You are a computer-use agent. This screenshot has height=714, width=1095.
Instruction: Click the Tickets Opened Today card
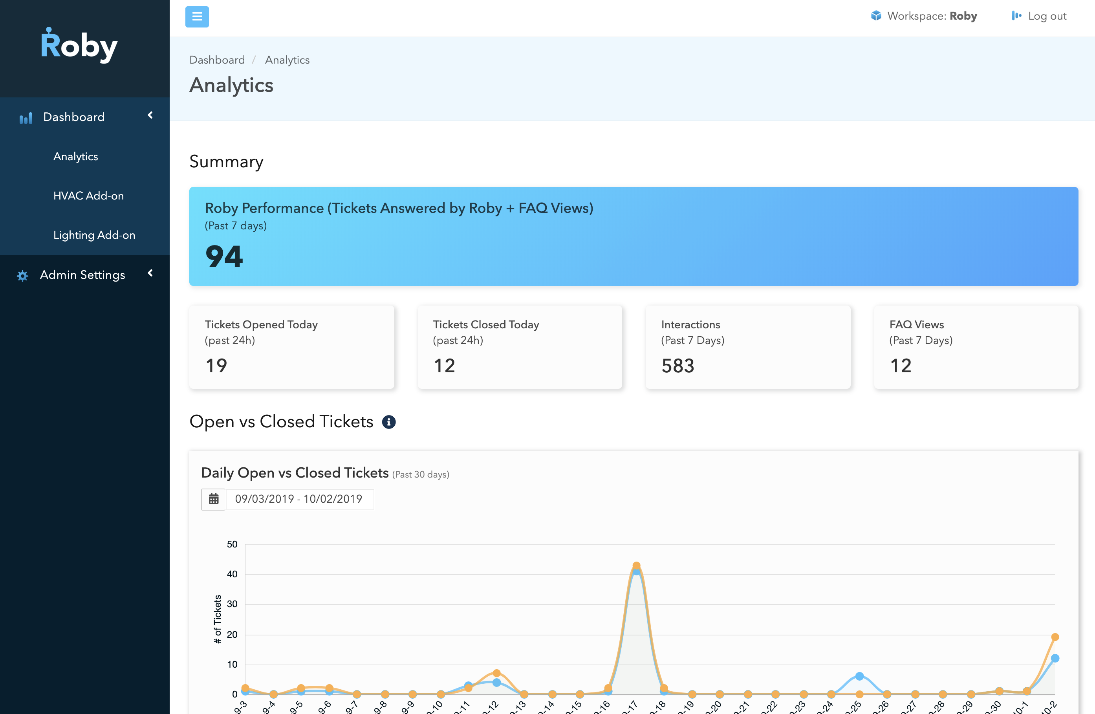click(292, 347)
